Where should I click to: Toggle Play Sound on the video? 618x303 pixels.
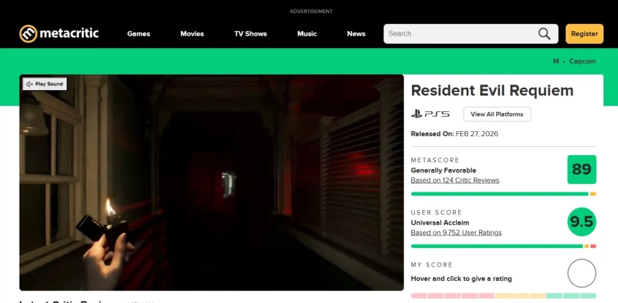click(x=44, y=84)
